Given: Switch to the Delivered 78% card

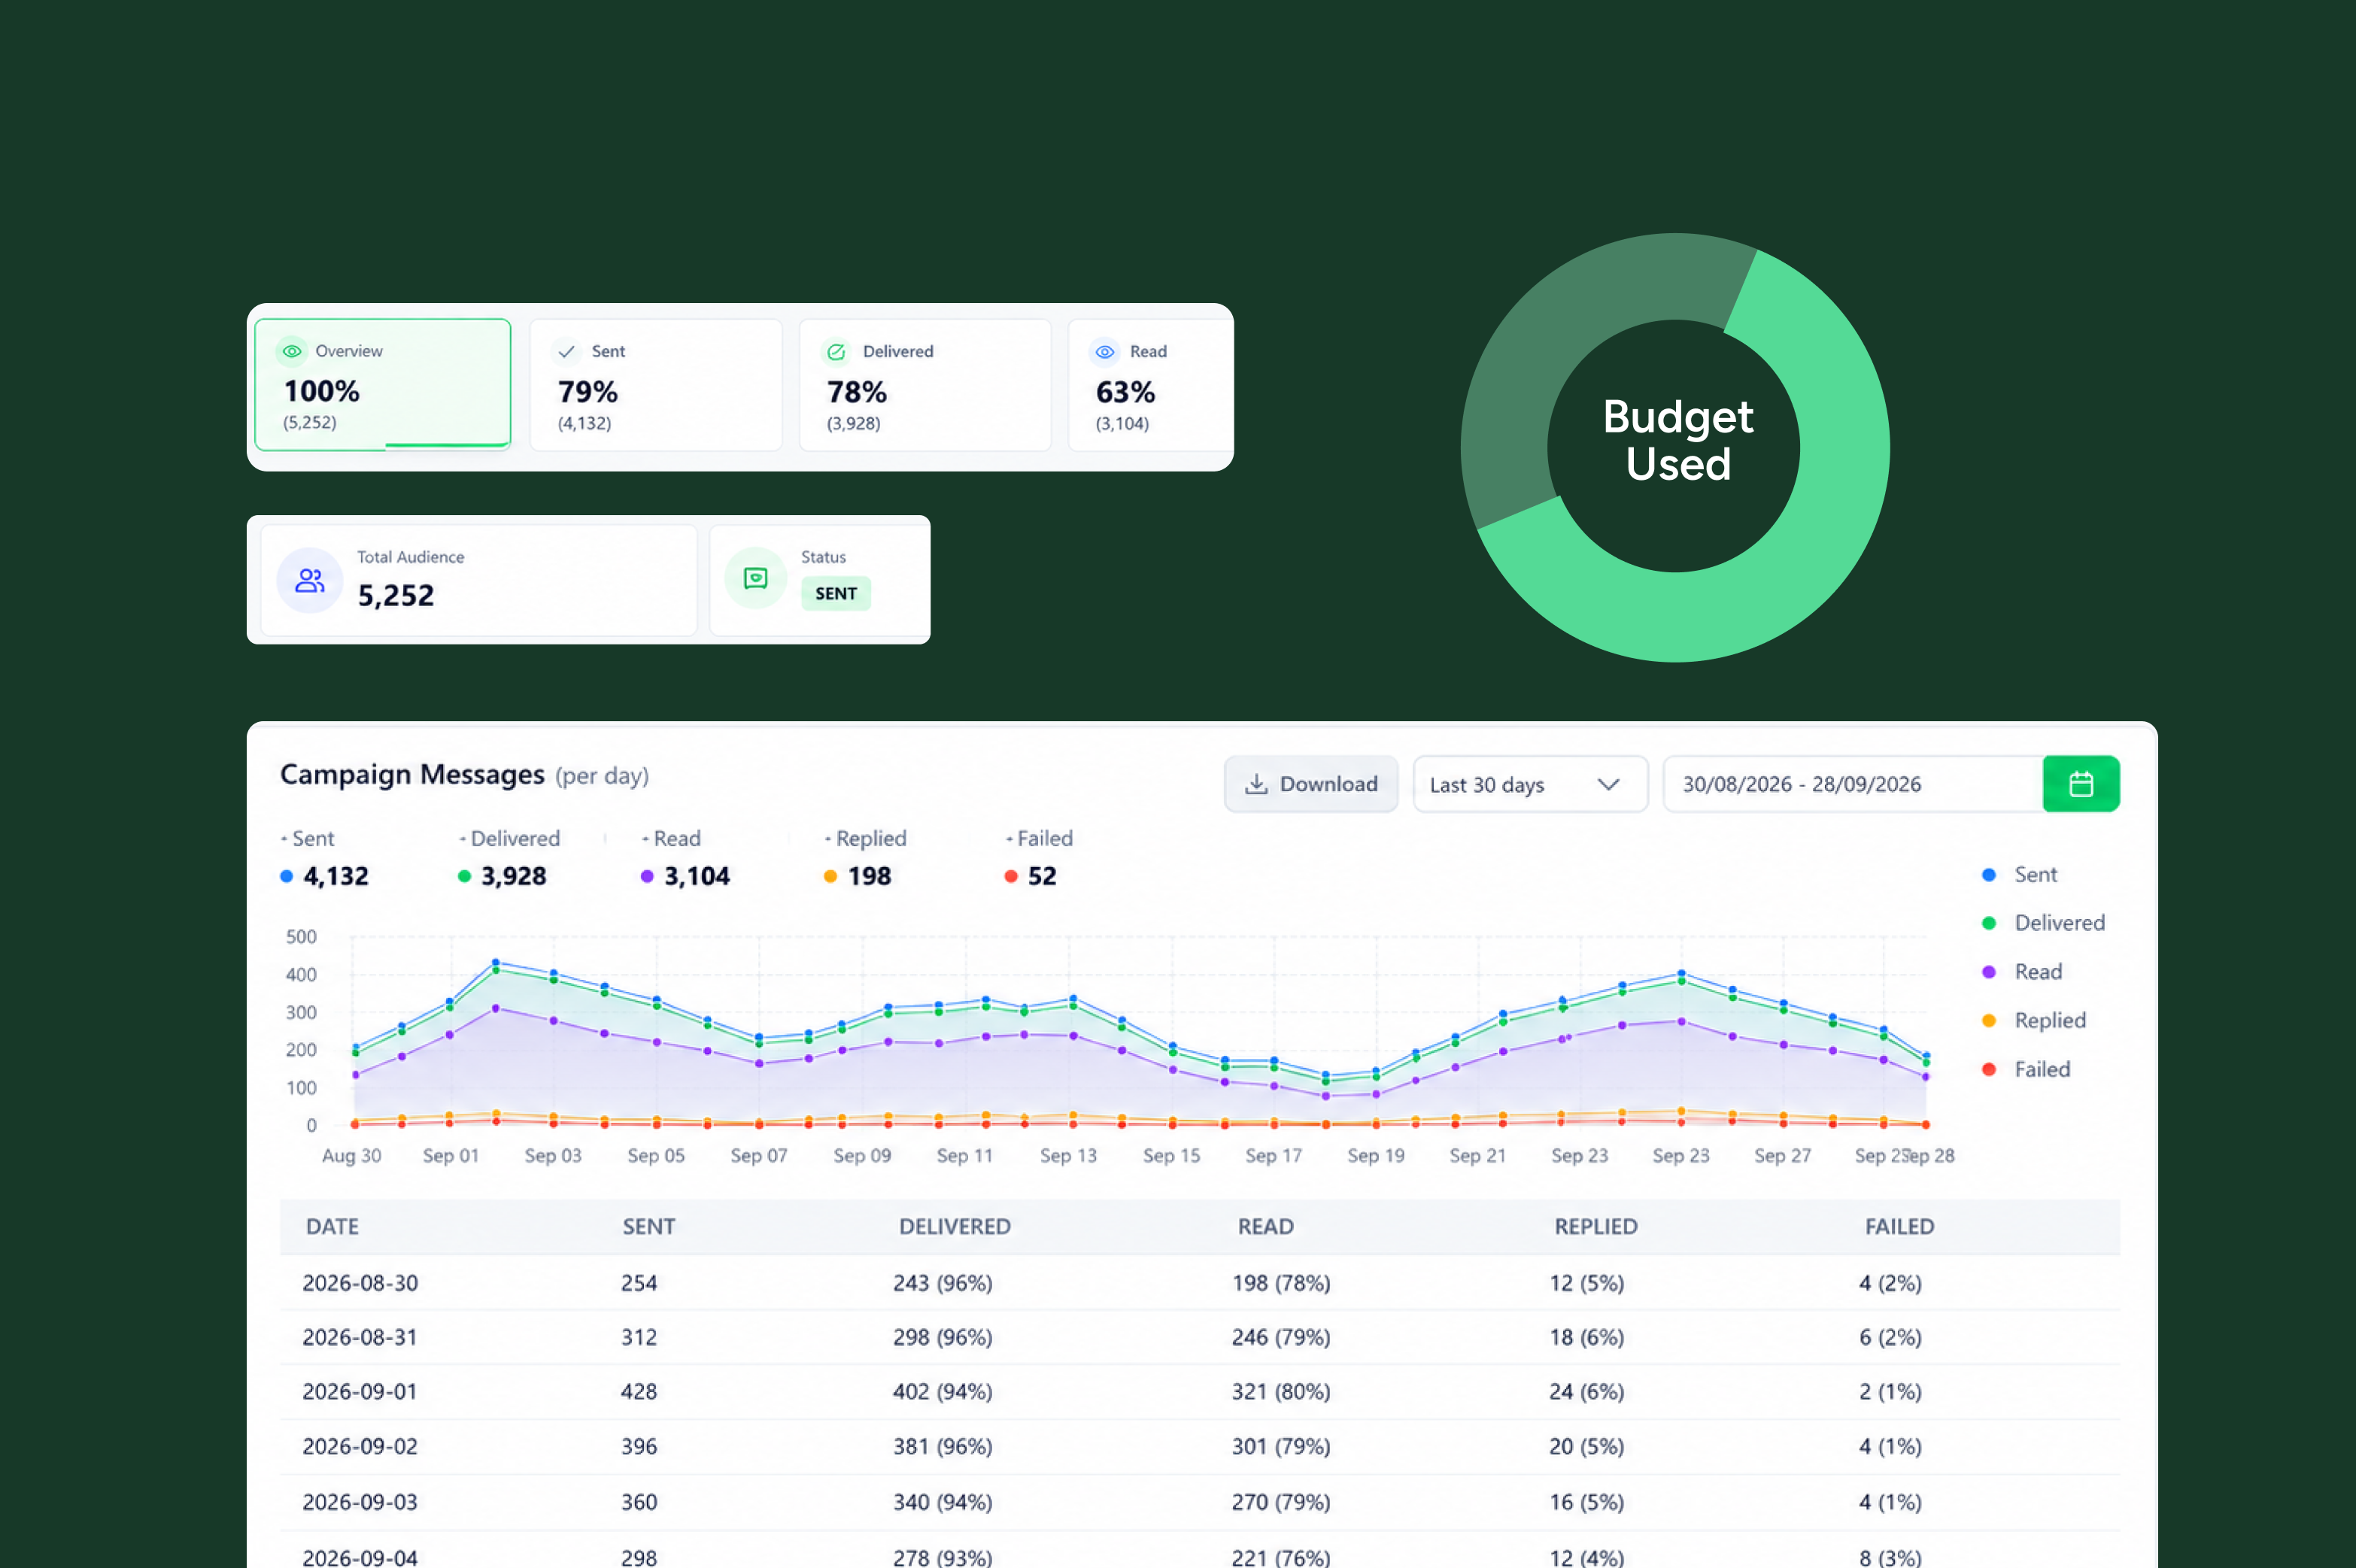Looking at the screenshot, I should point(925,384).
